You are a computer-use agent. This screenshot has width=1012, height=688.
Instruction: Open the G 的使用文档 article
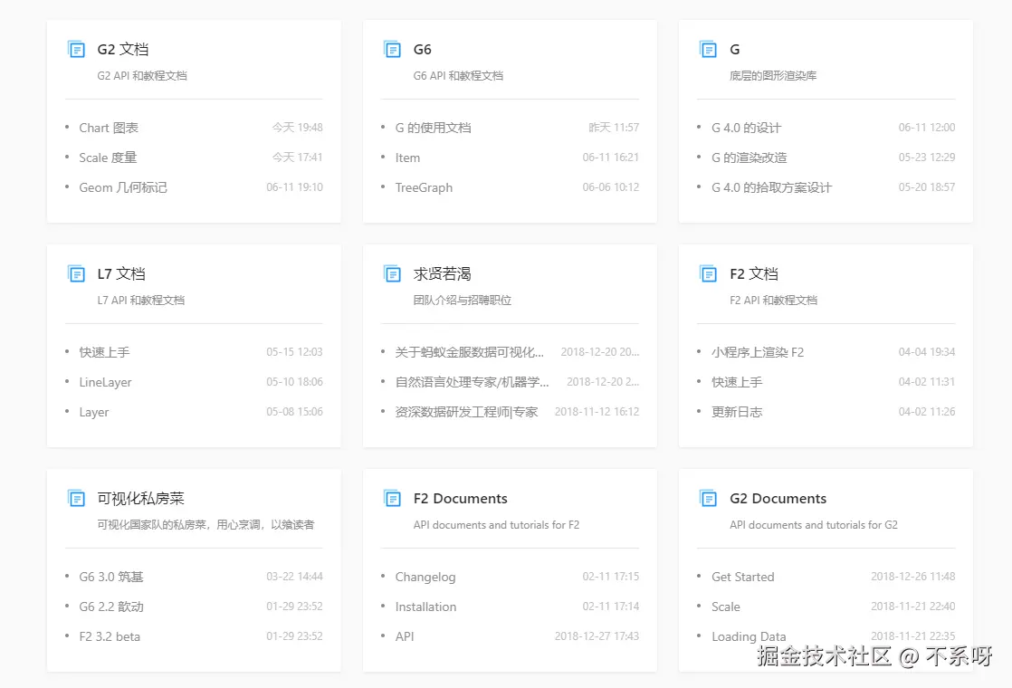(433, 128)
